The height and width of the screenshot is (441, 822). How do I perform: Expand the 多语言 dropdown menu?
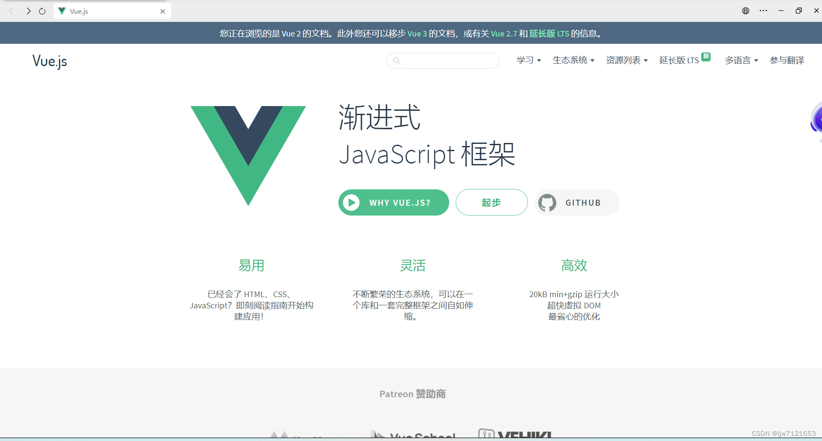pos(742,61)
